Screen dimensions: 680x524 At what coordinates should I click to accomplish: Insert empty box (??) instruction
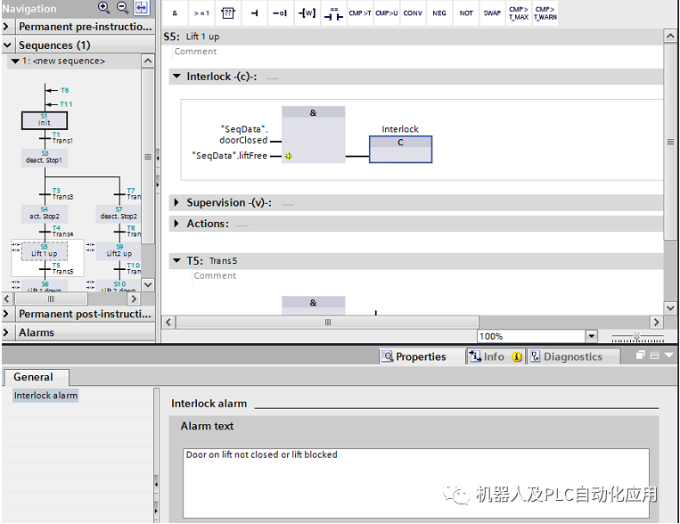(227, 13)
